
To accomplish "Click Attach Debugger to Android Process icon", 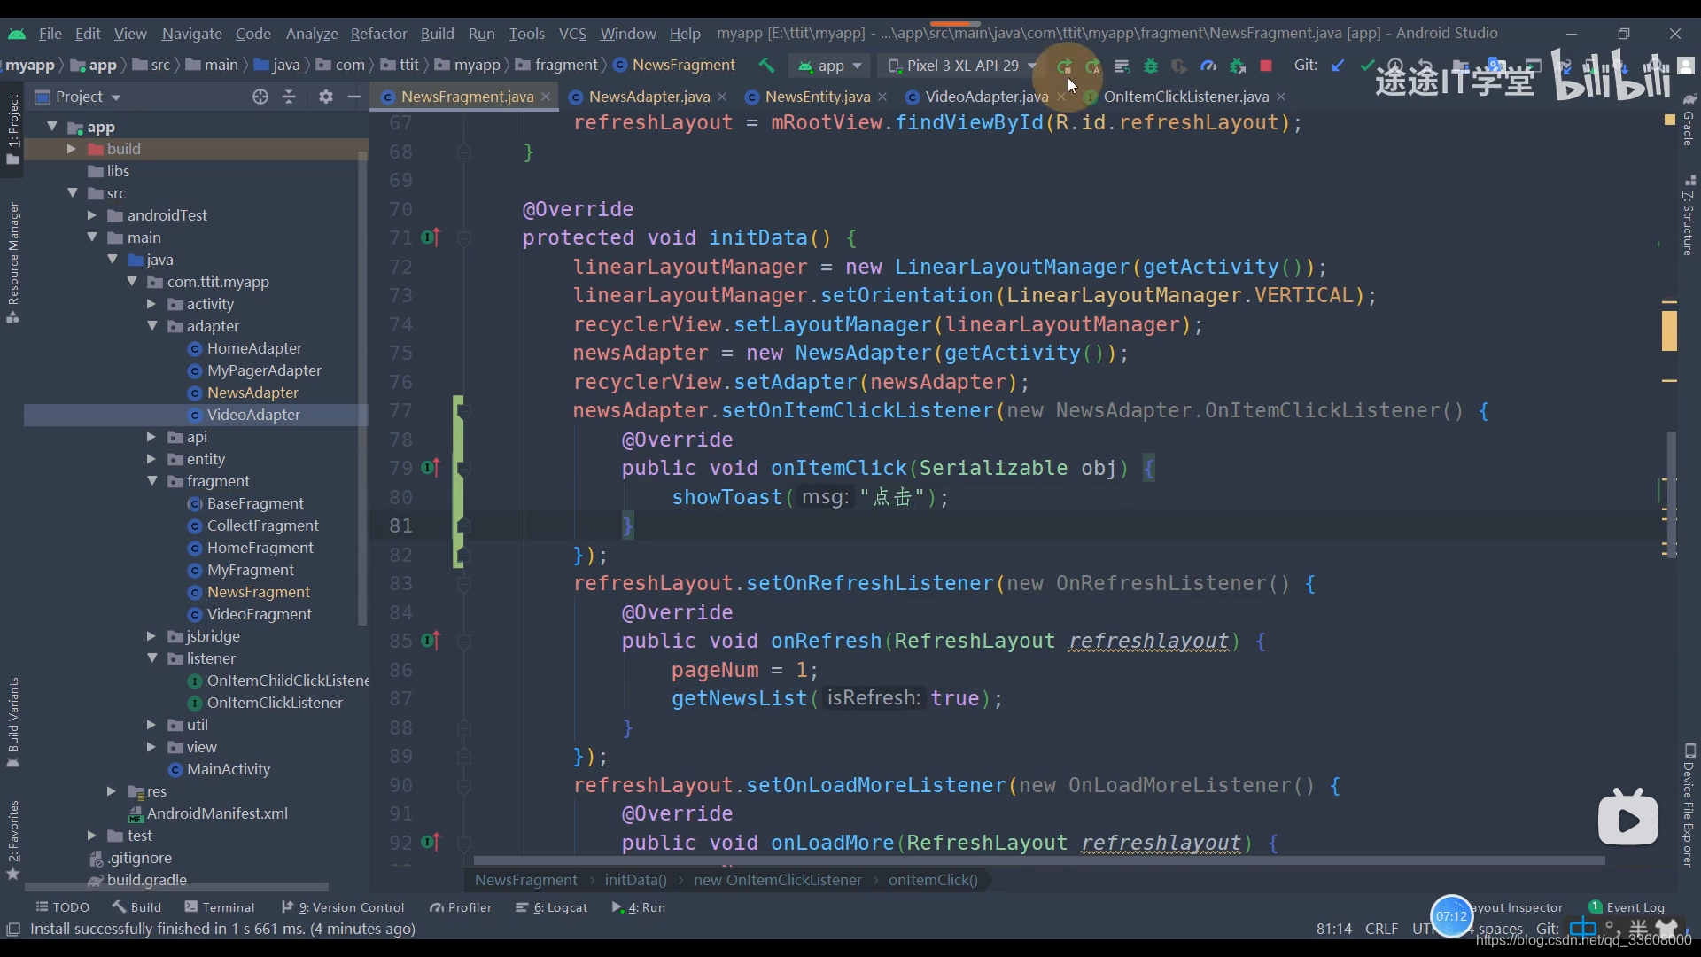I will pos(1237,66).
